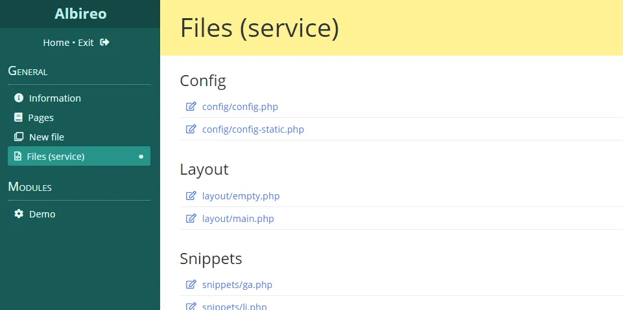Click edit icon beside snippets/ga.php

(191, 285)
